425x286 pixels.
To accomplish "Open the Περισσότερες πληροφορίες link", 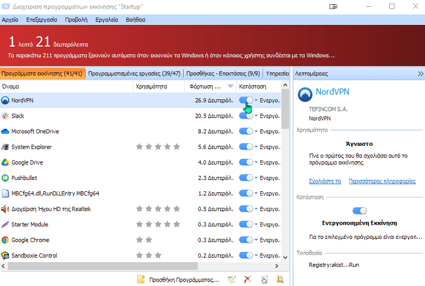I will coord(382,181).
